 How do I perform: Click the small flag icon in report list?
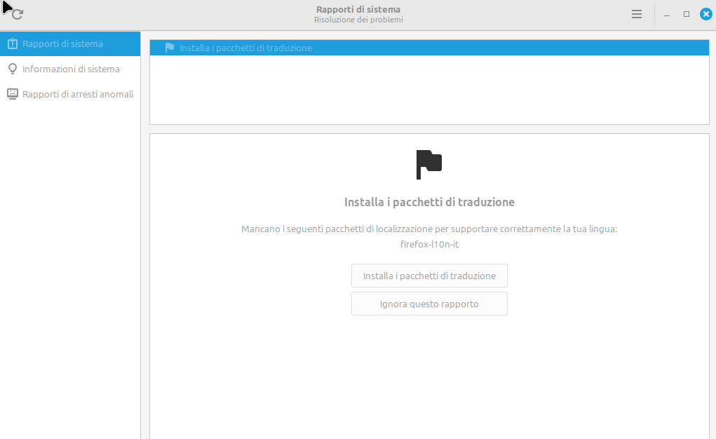(x=170, y=48)
